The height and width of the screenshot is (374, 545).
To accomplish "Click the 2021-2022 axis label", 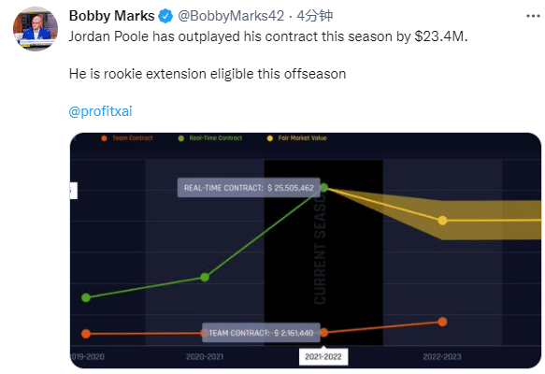I will [x=323, y=356].
